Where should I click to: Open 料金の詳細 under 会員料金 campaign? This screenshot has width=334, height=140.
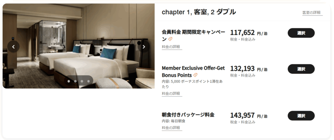[172, 47]
